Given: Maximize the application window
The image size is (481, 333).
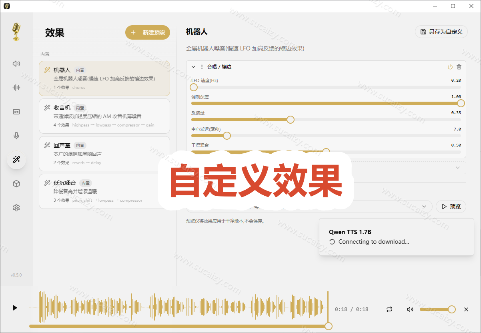Looking at the screenshot, I should 453,6.
